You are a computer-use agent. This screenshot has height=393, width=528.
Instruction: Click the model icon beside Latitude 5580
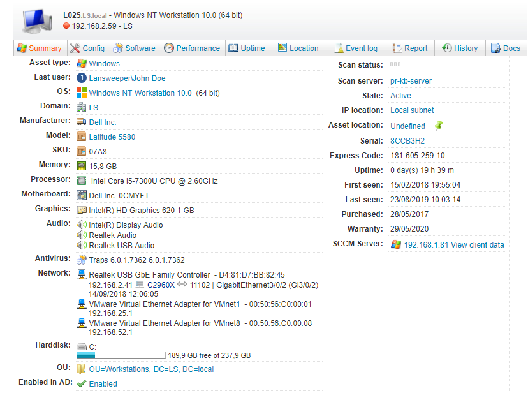[82, 137]
